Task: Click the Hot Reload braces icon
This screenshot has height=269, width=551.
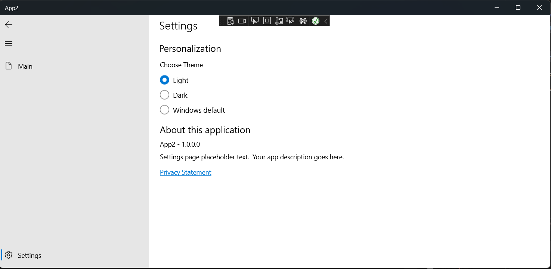Action: (303, 21)
